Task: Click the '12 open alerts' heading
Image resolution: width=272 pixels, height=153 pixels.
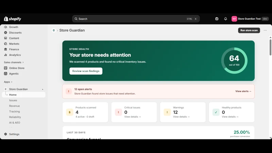Action: pos(83,89)
